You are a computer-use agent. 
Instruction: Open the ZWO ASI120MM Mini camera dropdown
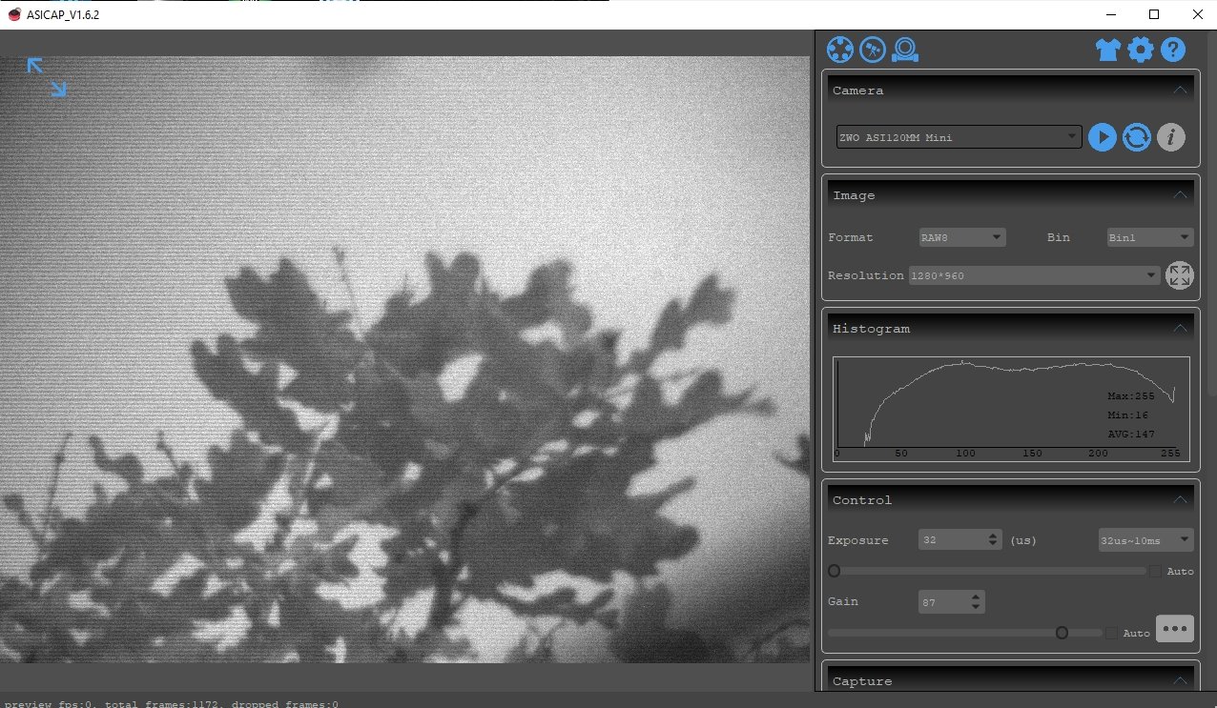coord(959,137)
